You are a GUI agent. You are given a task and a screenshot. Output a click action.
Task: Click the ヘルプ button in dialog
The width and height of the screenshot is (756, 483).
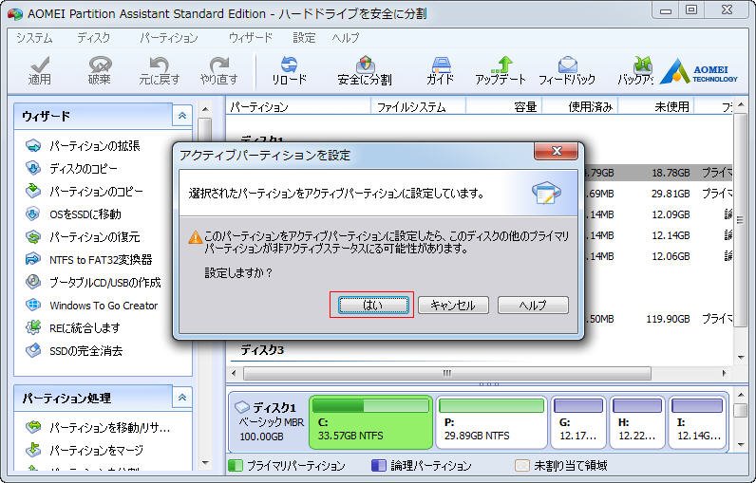coord(533,305)
